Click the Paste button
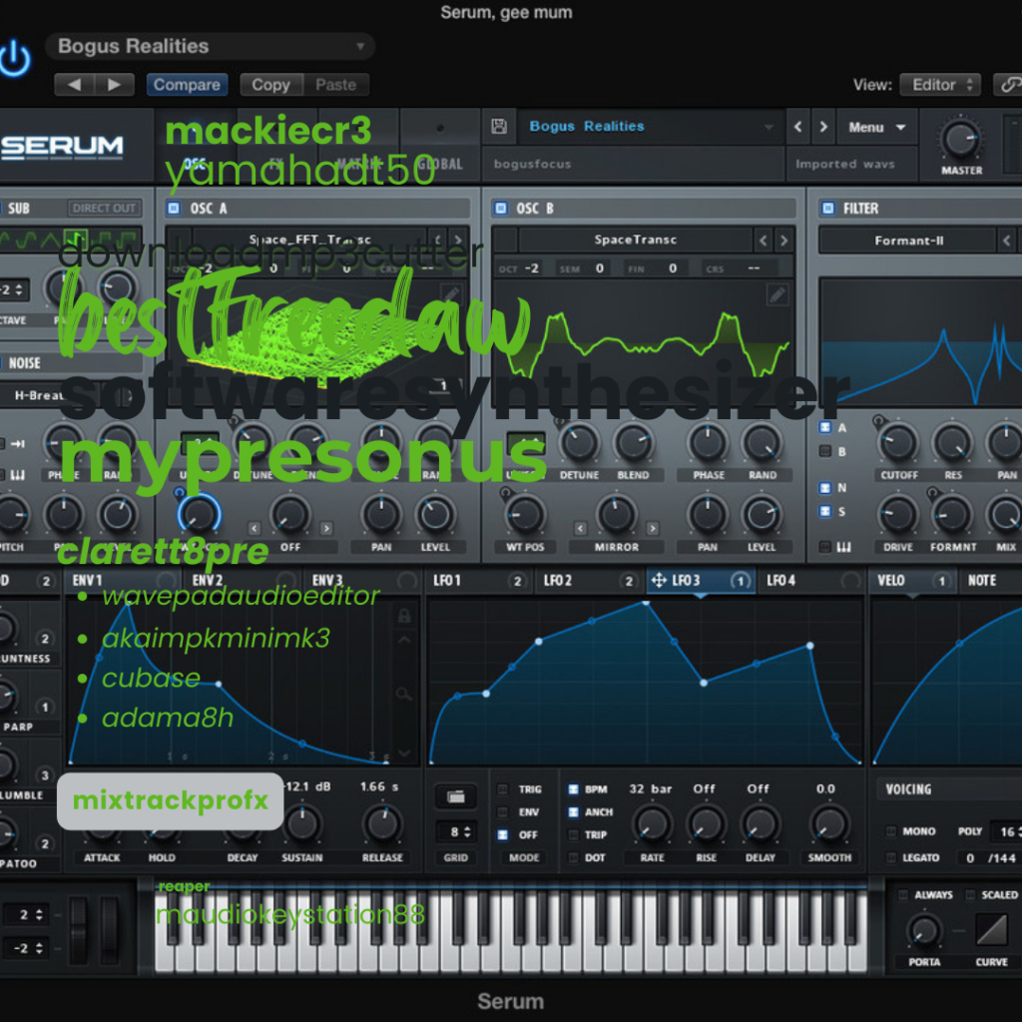The width and height of the screenshot is (1022, 1022). point(336,85)
